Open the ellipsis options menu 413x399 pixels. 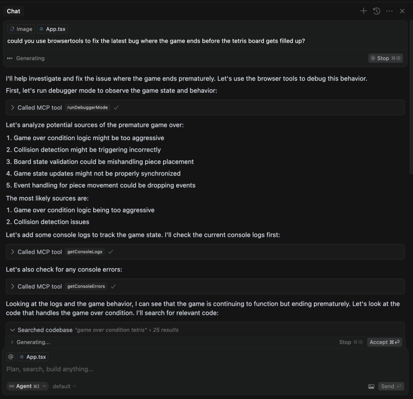click(389, 11)
